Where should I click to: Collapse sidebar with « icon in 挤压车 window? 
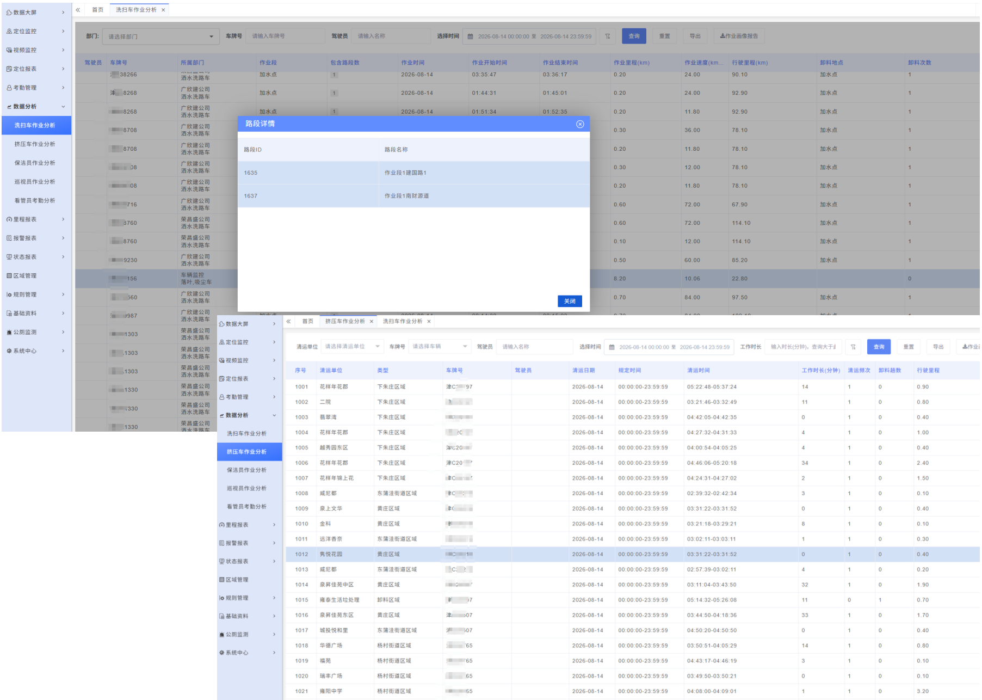point(288,321)
